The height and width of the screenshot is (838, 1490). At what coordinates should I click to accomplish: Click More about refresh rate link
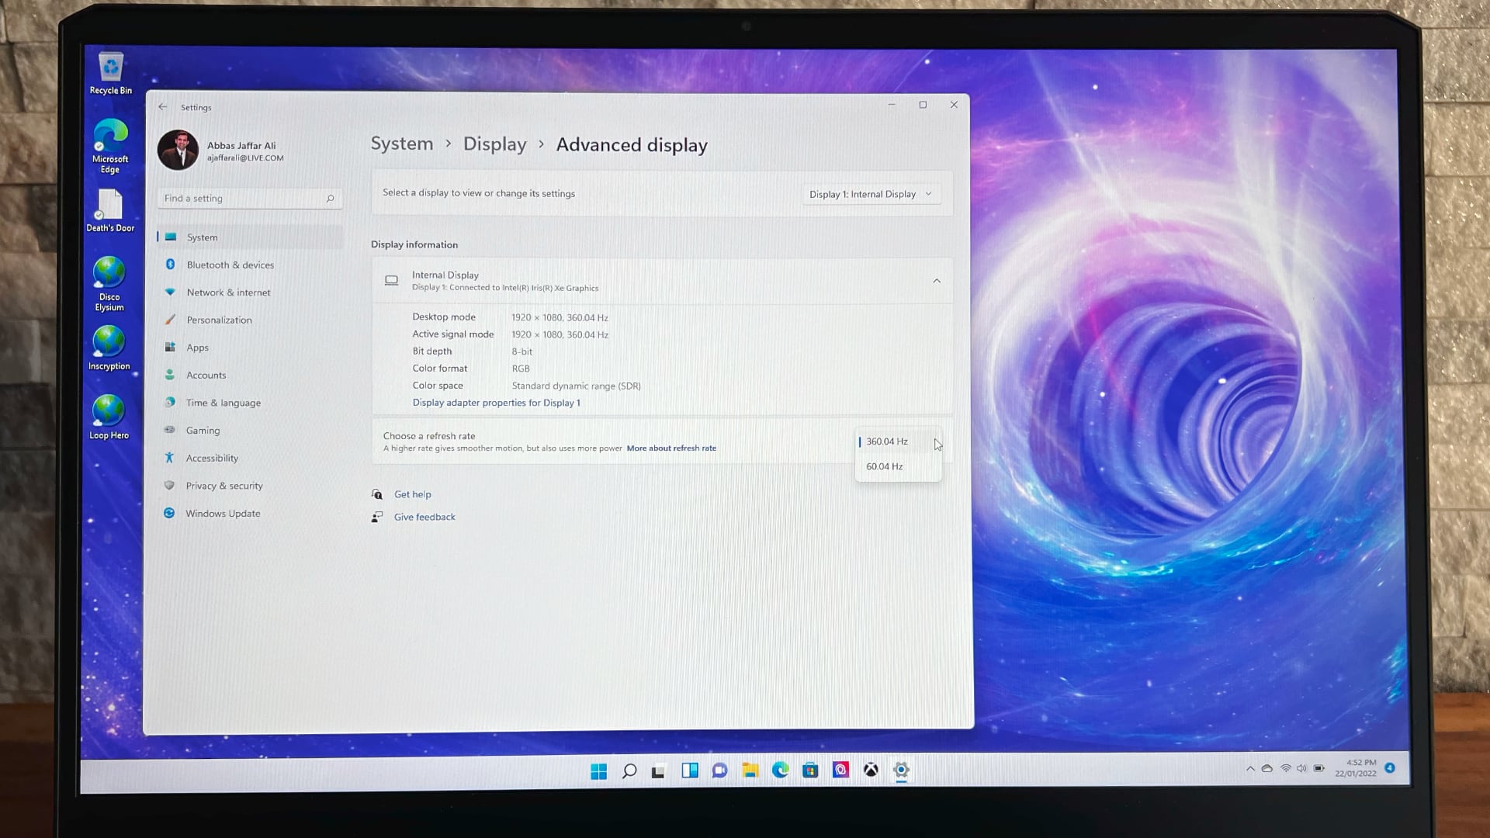coord(670,448)
